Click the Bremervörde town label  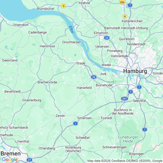coord(47,82)
